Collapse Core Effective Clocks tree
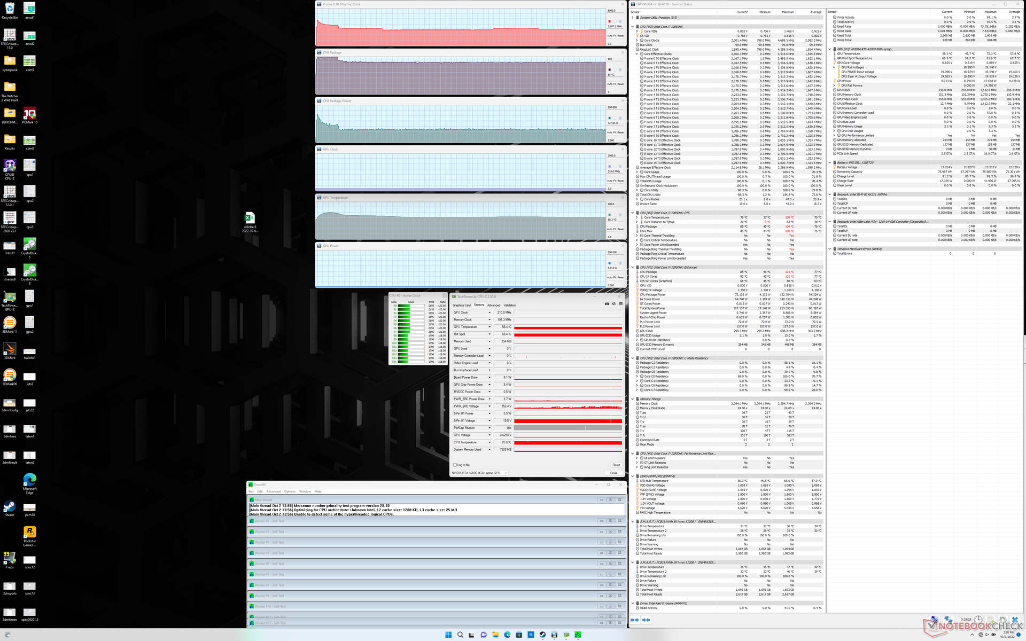This screenshot has width=1026, height=641. 637,54
